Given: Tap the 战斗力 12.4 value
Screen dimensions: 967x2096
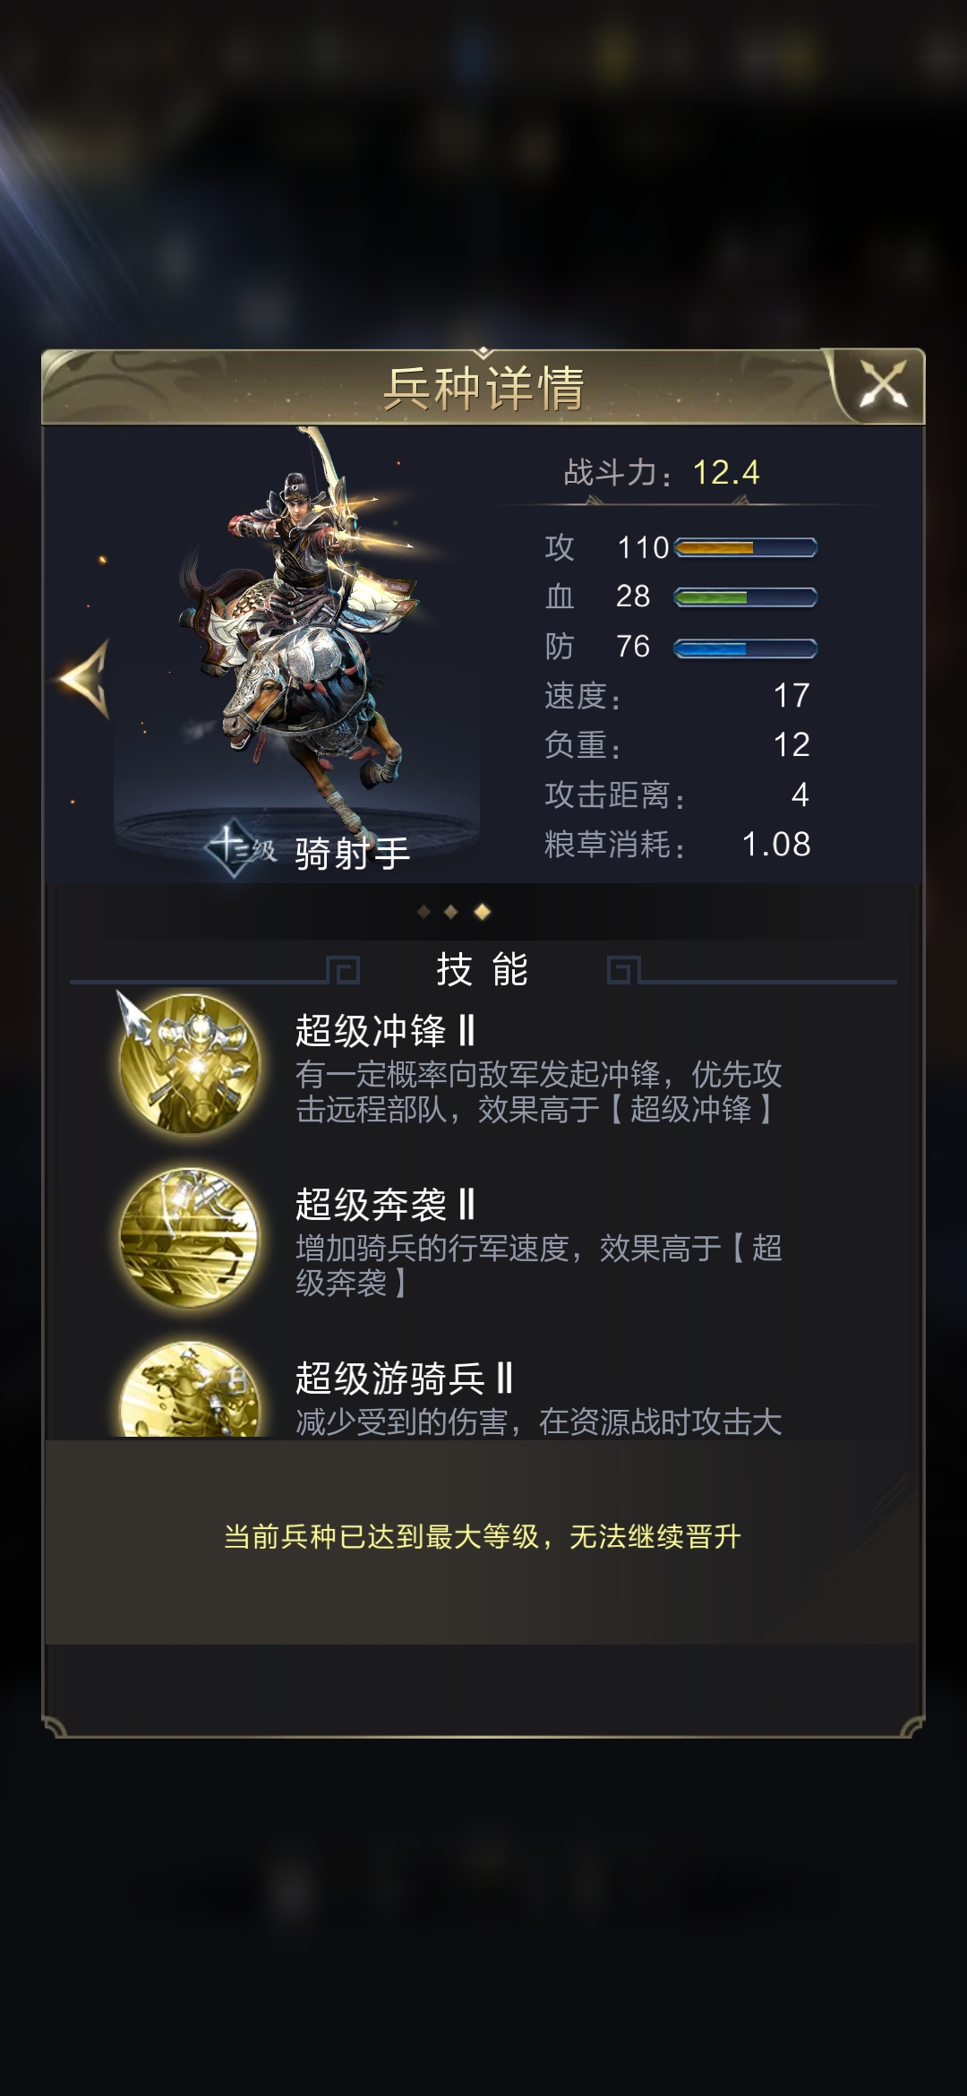Looking at the screenshot, I should pos(726,472).
